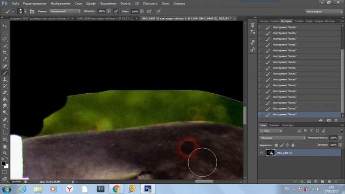Select the Smudge tool
Image resolution: width=345 pixels, height=194 pixels.
pos(5,106)
